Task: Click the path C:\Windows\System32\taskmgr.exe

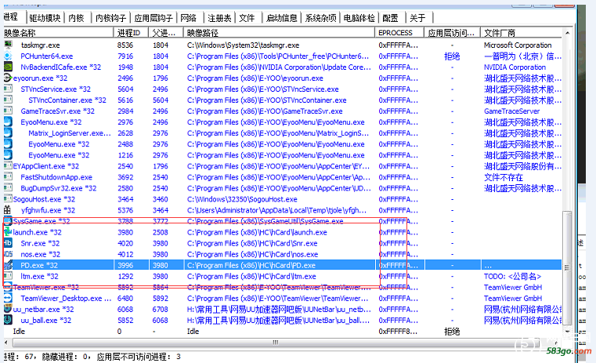Action: [x=244, y=45]
